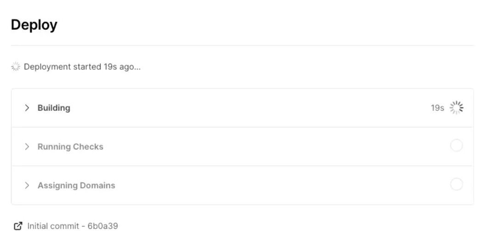487x231 pixels.
Task: Open the external link icon beside Initial commit
Action: pos(18,226)
